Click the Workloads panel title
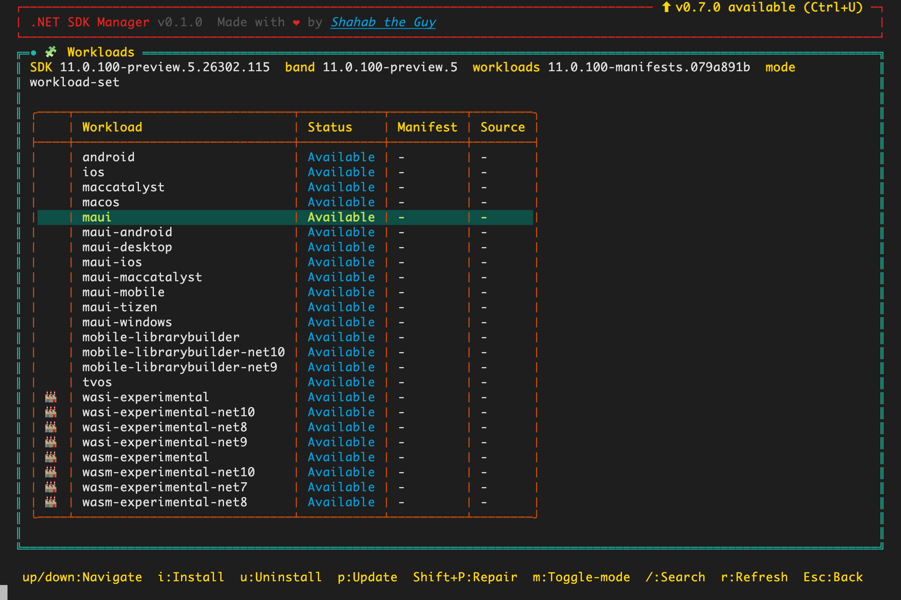 (x=101, y=52)
